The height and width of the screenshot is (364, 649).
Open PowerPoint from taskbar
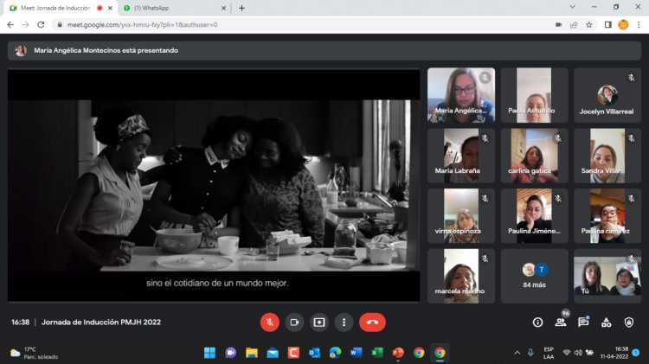click(x=398, y=353)
